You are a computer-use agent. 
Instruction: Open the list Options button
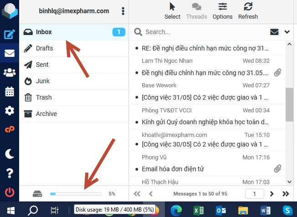[223, 11]
